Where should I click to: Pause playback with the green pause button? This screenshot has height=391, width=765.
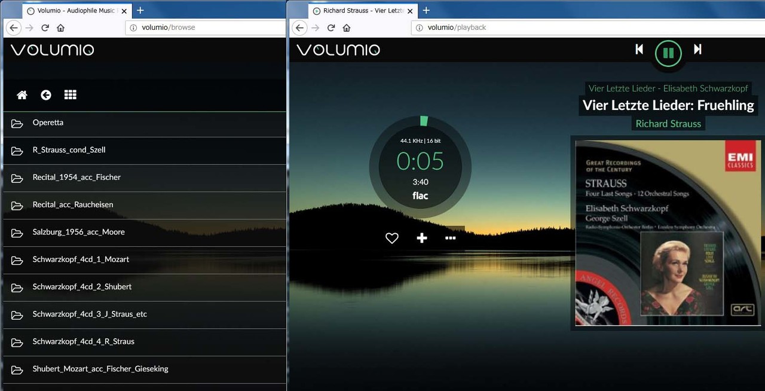coord(668,53)
